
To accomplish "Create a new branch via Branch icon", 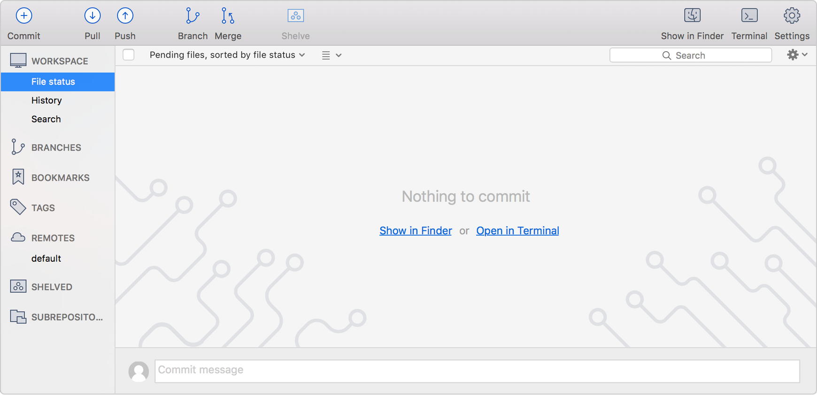I will point(193,16).
